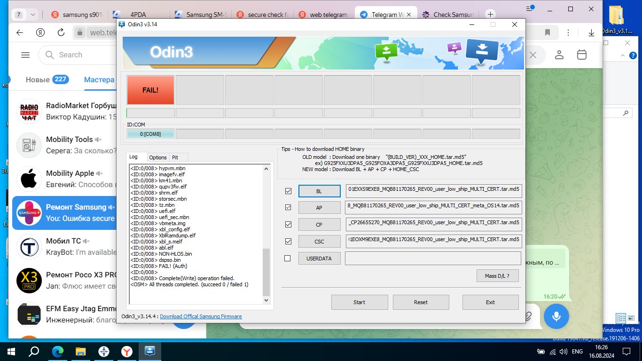Click the CP file select button
The image size is (642, 361).
coord(319,225)
